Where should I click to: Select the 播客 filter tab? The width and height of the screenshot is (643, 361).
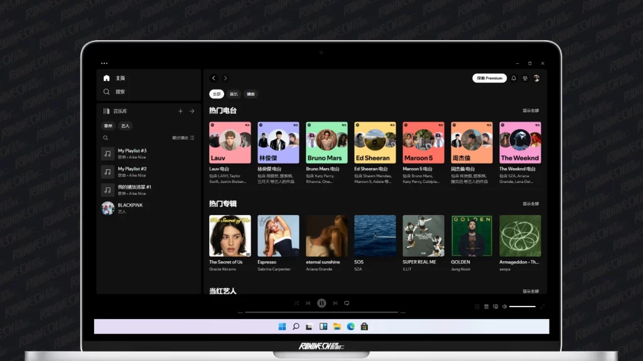251,94
